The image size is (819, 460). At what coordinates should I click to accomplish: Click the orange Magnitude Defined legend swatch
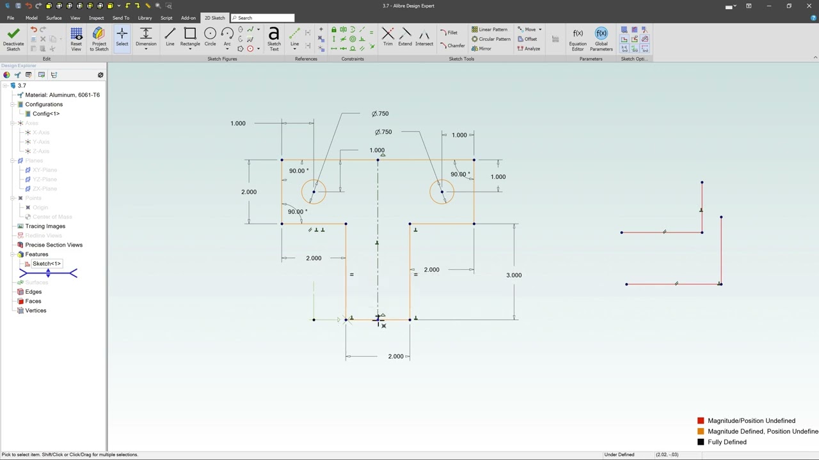pos(701,431)
